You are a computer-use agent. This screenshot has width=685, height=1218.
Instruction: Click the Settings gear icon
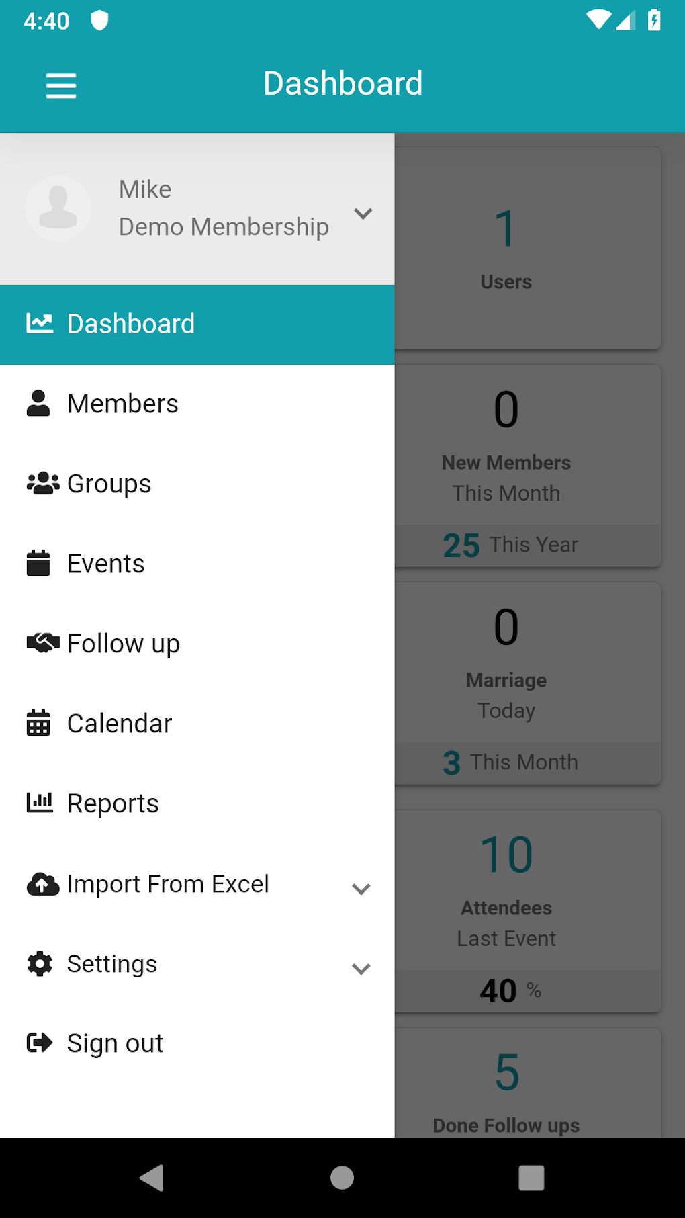[x=40, y=964]
